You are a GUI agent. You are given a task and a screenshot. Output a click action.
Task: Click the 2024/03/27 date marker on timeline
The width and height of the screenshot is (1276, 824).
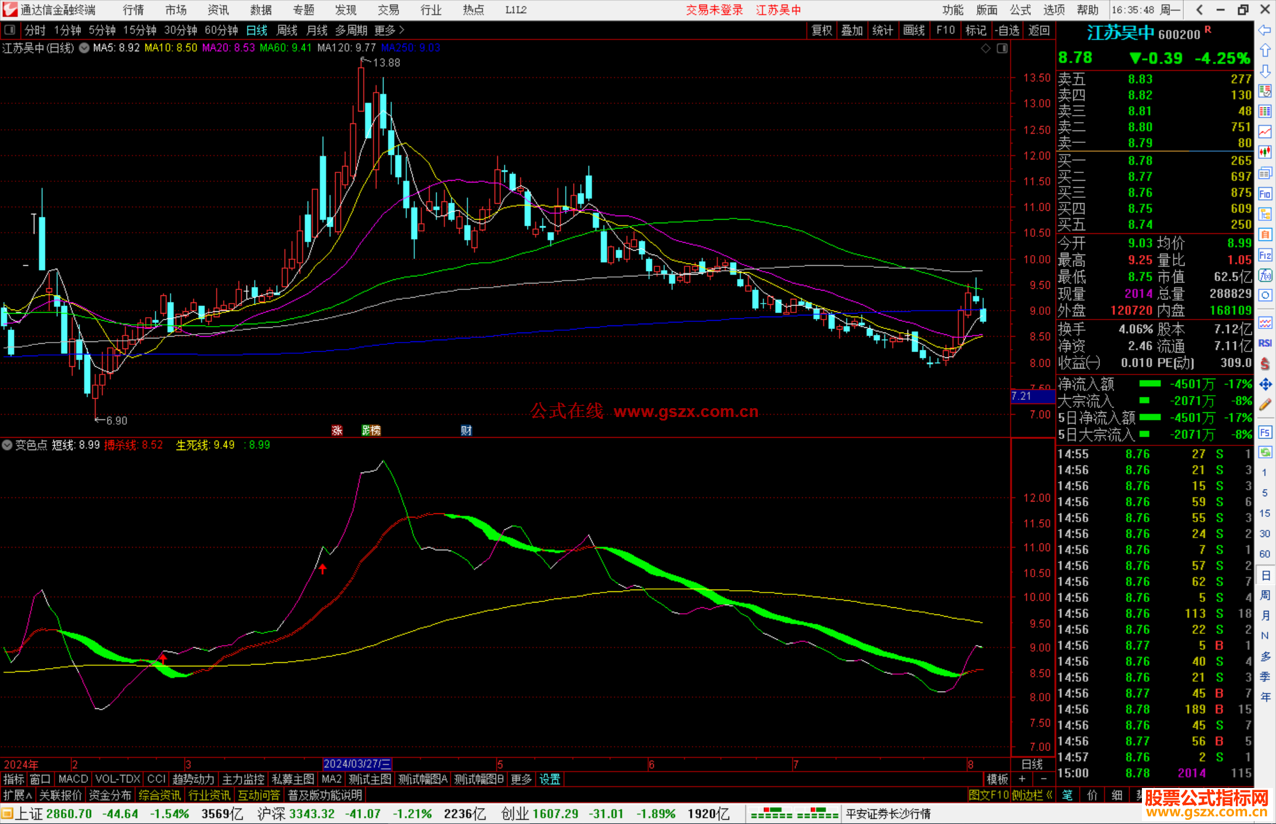(357, 764)
